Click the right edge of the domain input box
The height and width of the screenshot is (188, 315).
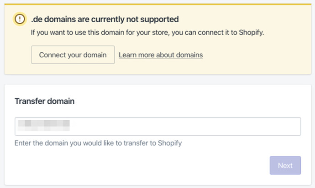click(x=299, y=127)
